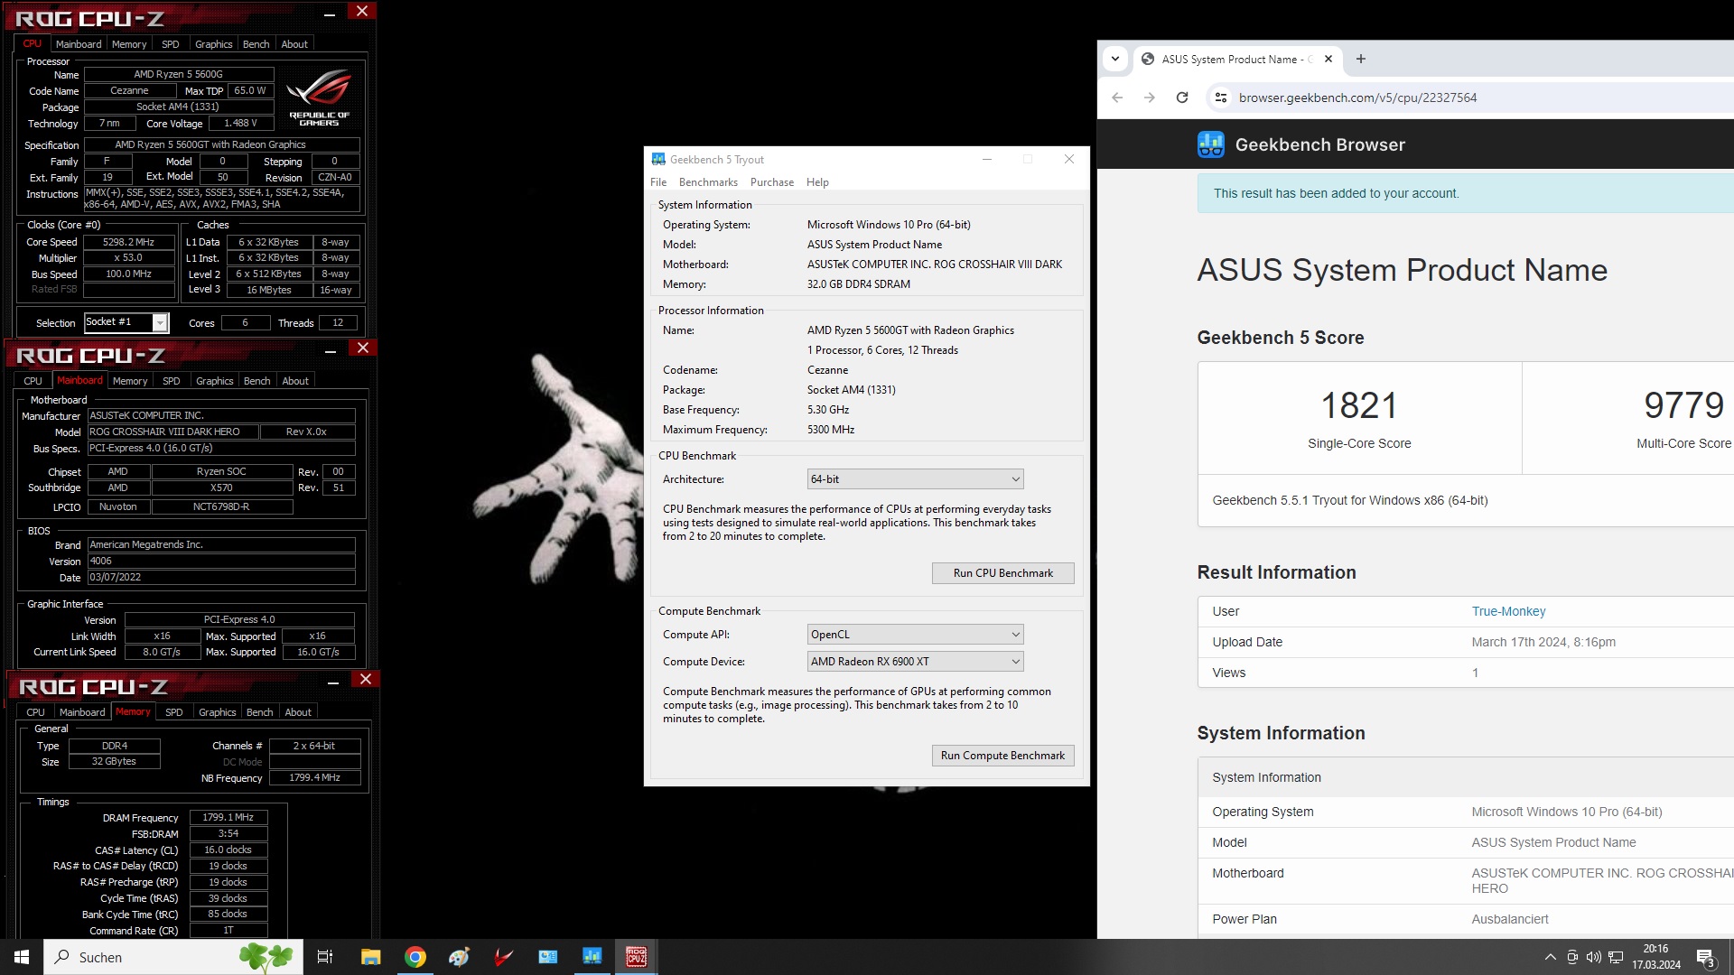The width and height of the screenshot is (1734, 975).
Task: Click the AMD Ryzen 5 5600G name field
Action: [x=179, y=74]
